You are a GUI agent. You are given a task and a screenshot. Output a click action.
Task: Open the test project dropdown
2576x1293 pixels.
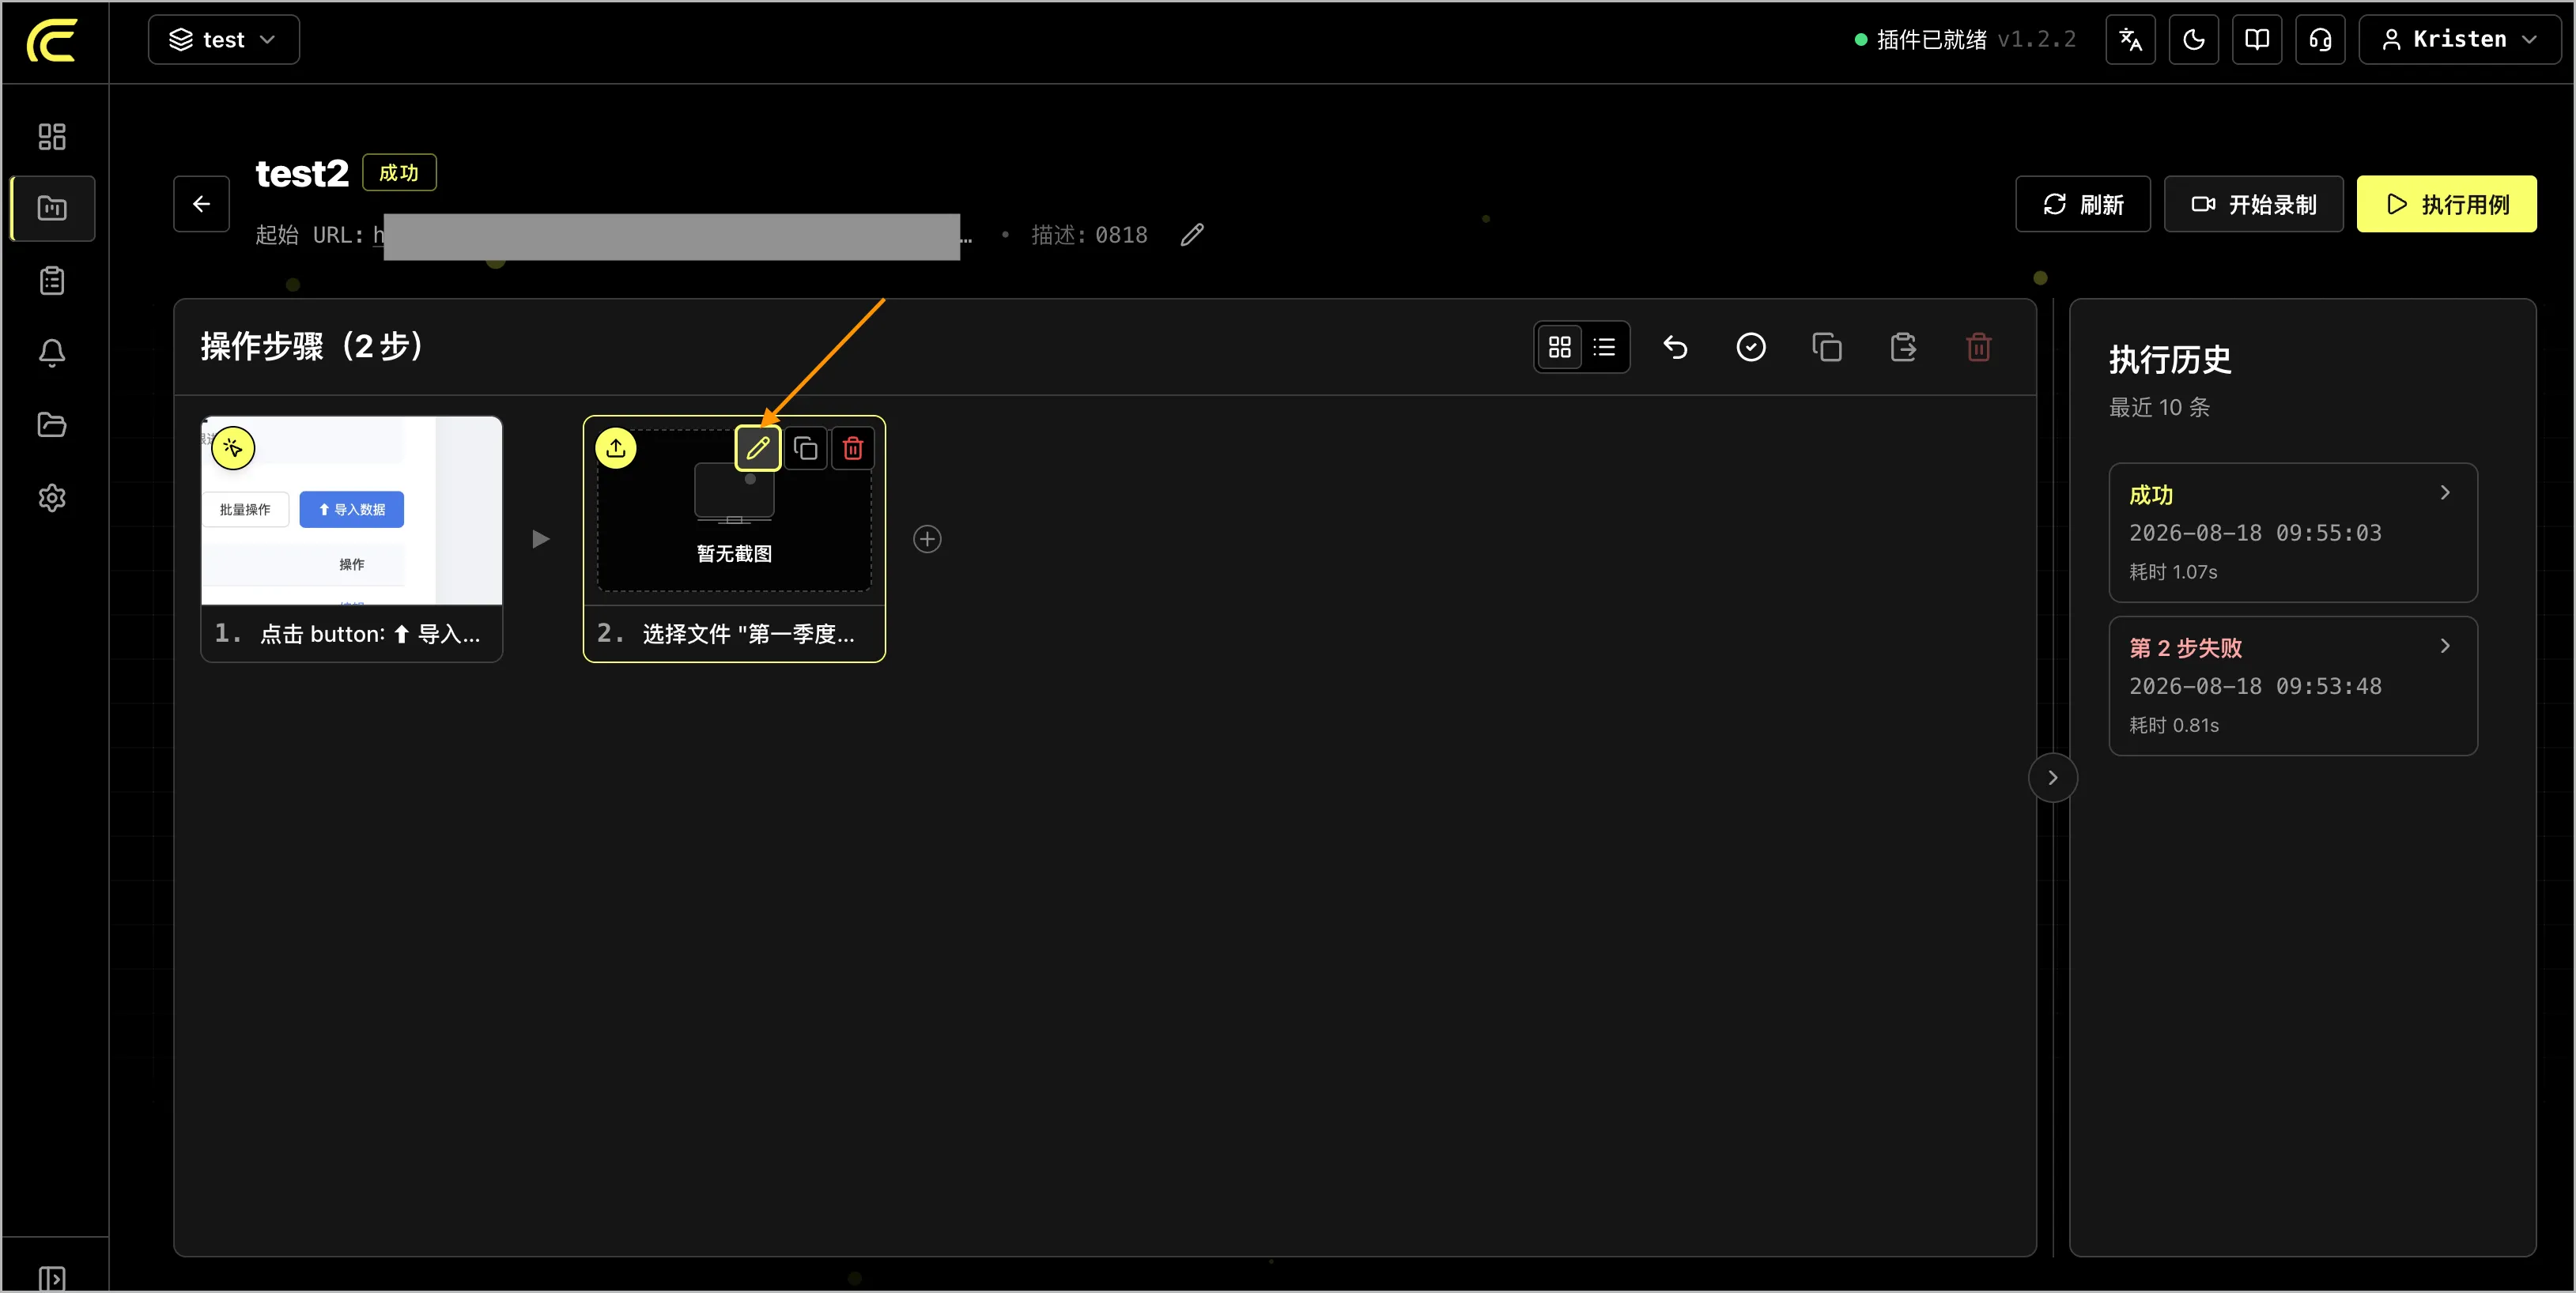[x=224, y=40]
